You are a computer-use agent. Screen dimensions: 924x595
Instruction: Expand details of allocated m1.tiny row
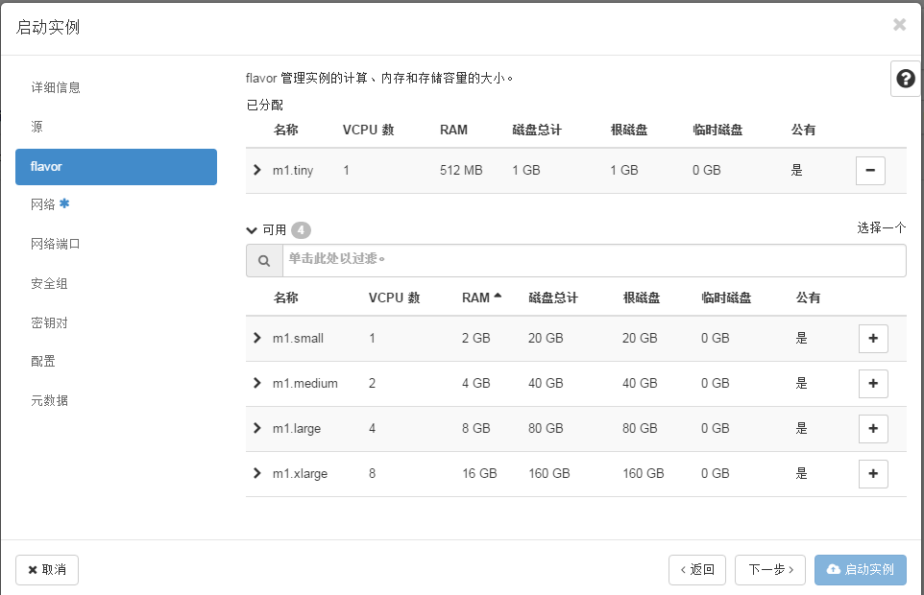pyautogui.click(x=256, y=170)
